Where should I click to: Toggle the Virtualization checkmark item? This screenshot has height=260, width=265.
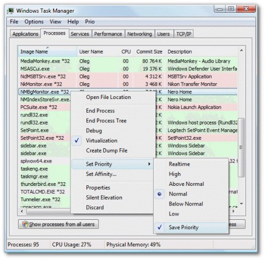[x=102, y=141]
